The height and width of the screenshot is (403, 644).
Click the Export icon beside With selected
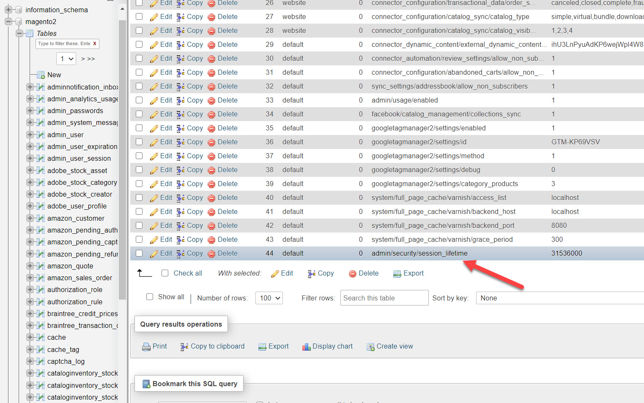(x=397, y=274)
